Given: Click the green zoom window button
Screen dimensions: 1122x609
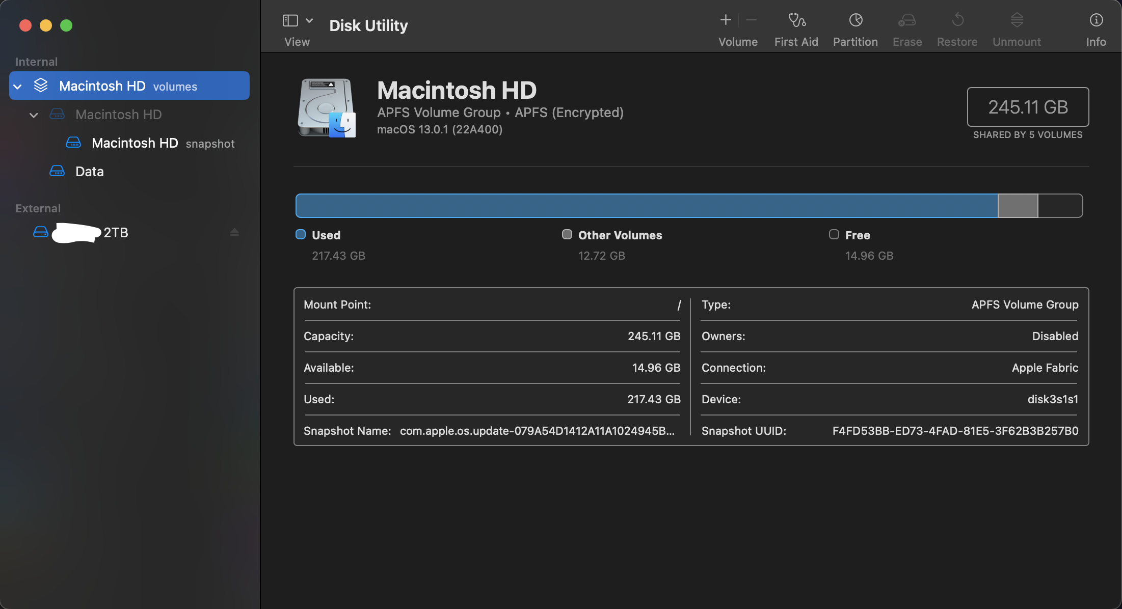Looking at the screenshot, I should (x=66, y=25).
